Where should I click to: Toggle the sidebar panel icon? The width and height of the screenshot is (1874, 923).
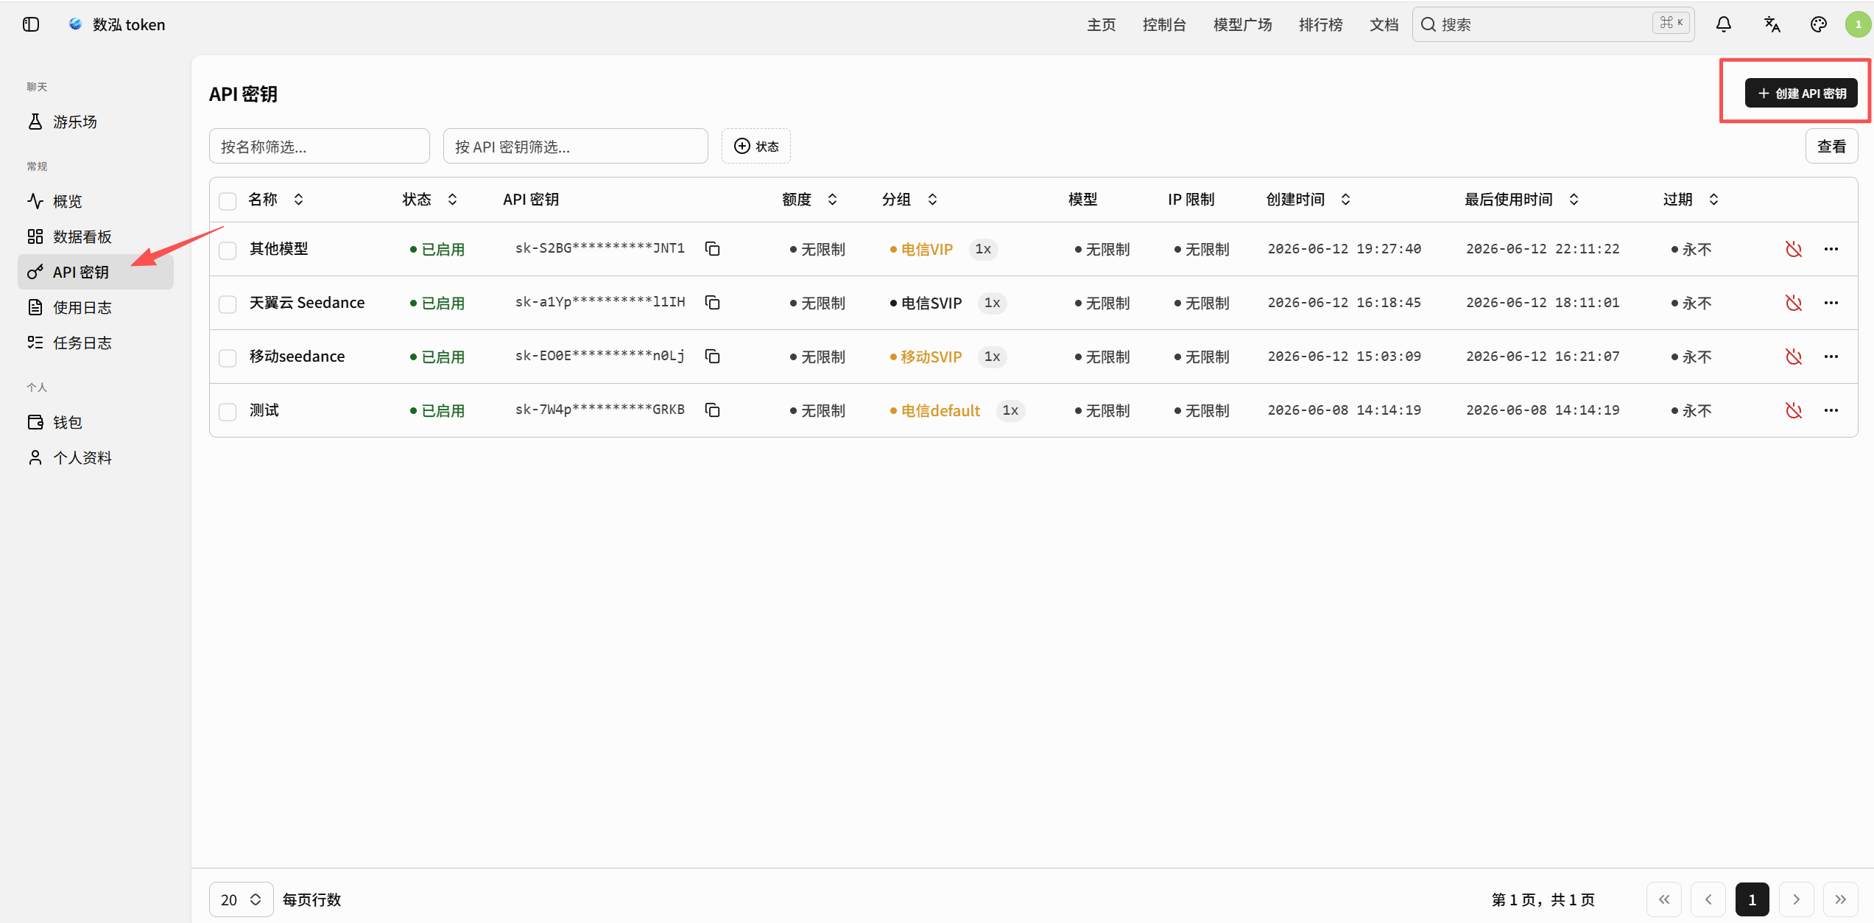pyautogui.click(x=31, y=24)
